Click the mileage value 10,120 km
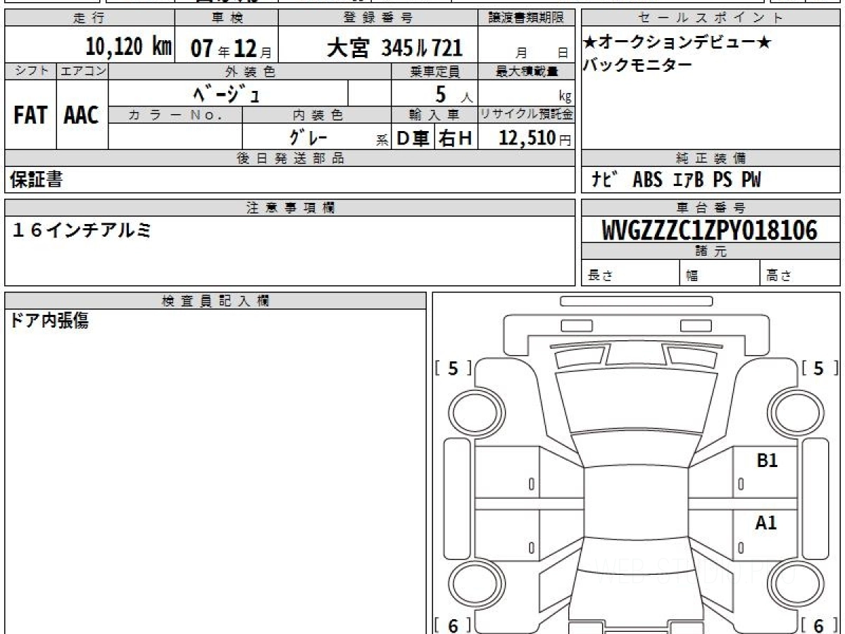Image resolution: width=845 pixels, height=634 pixels. 129,47
